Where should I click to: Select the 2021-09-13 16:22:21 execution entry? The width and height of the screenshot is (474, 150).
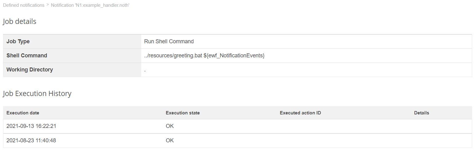click(31, 126)
